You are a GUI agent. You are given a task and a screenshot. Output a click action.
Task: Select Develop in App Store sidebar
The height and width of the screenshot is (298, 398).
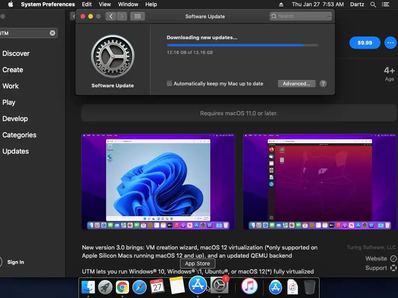(x=15, y=119)
